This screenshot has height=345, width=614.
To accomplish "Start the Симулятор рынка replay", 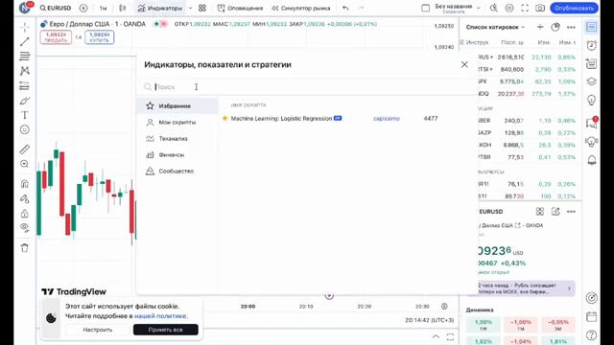I will pos(300,8).
